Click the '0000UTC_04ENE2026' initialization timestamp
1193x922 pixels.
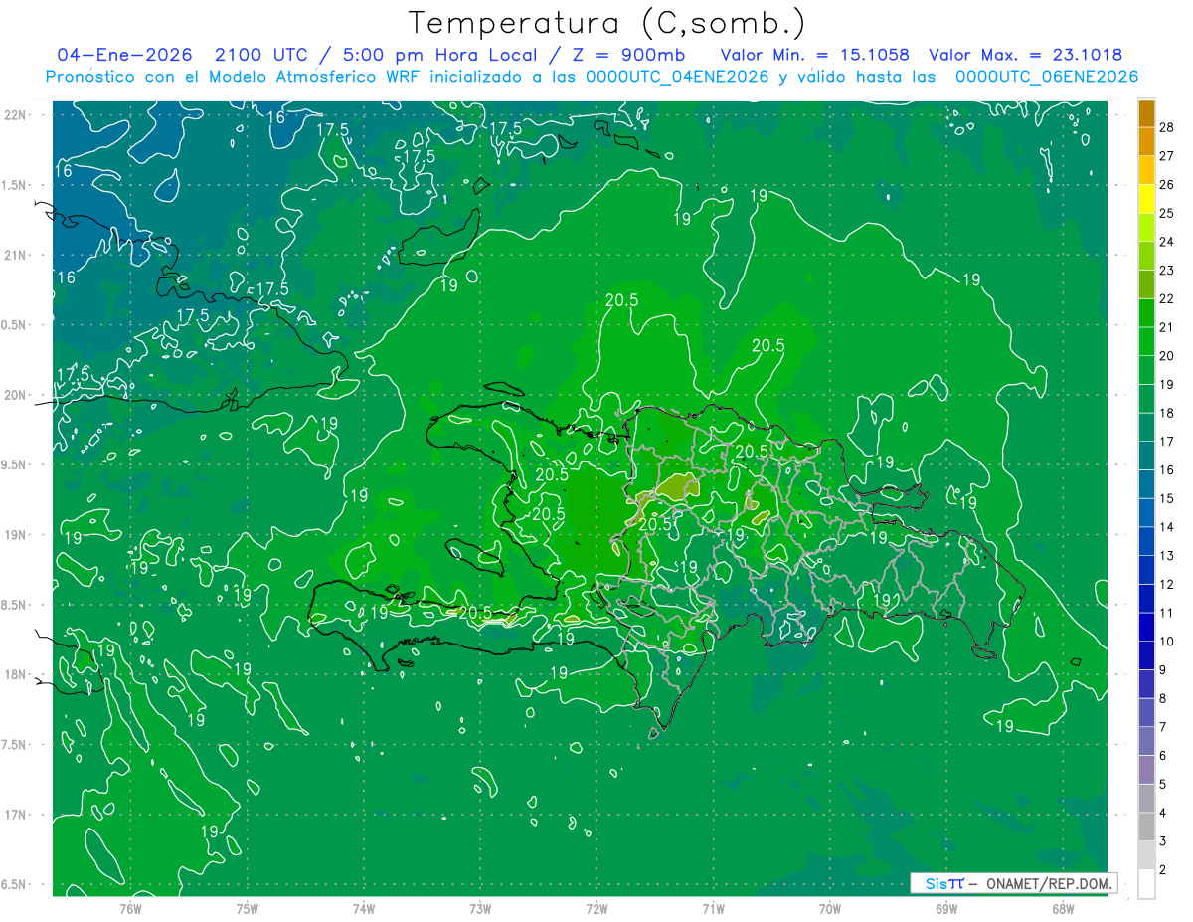[677, 77]
